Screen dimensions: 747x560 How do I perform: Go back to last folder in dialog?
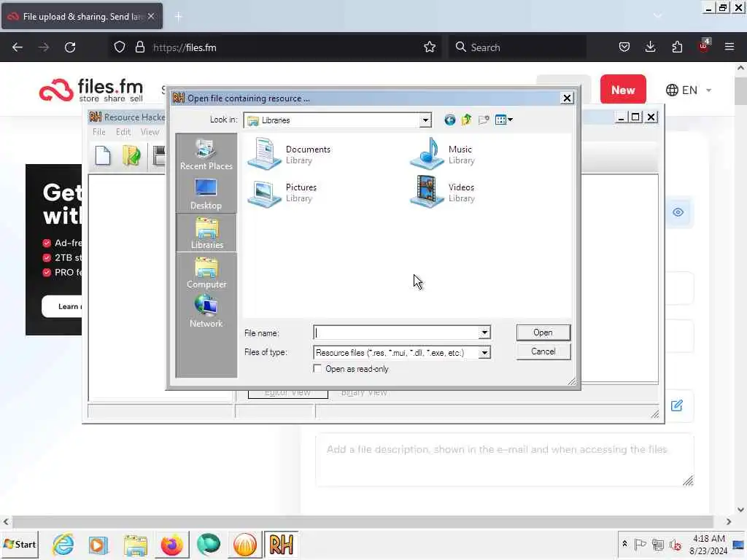point(449,120)
